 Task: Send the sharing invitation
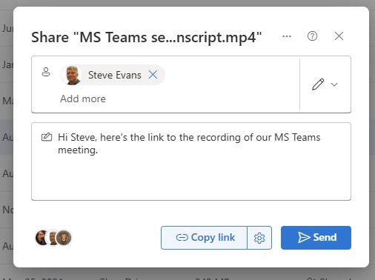316,238
